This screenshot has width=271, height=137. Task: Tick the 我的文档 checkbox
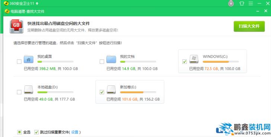point(102,62)
